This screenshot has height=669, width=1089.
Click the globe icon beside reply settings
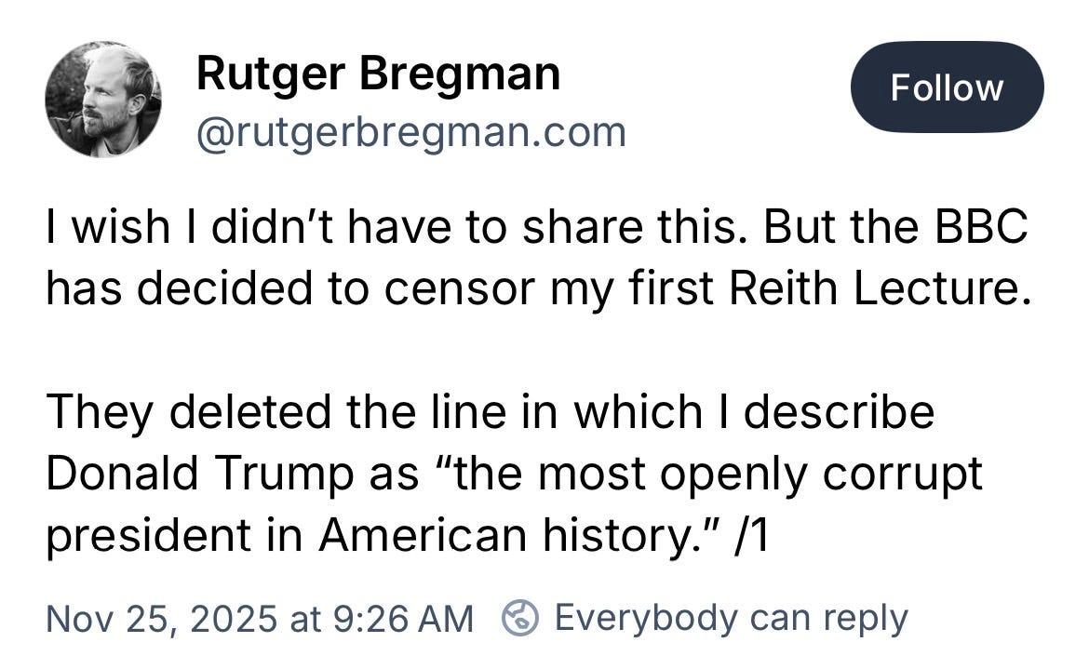[522, 617]
